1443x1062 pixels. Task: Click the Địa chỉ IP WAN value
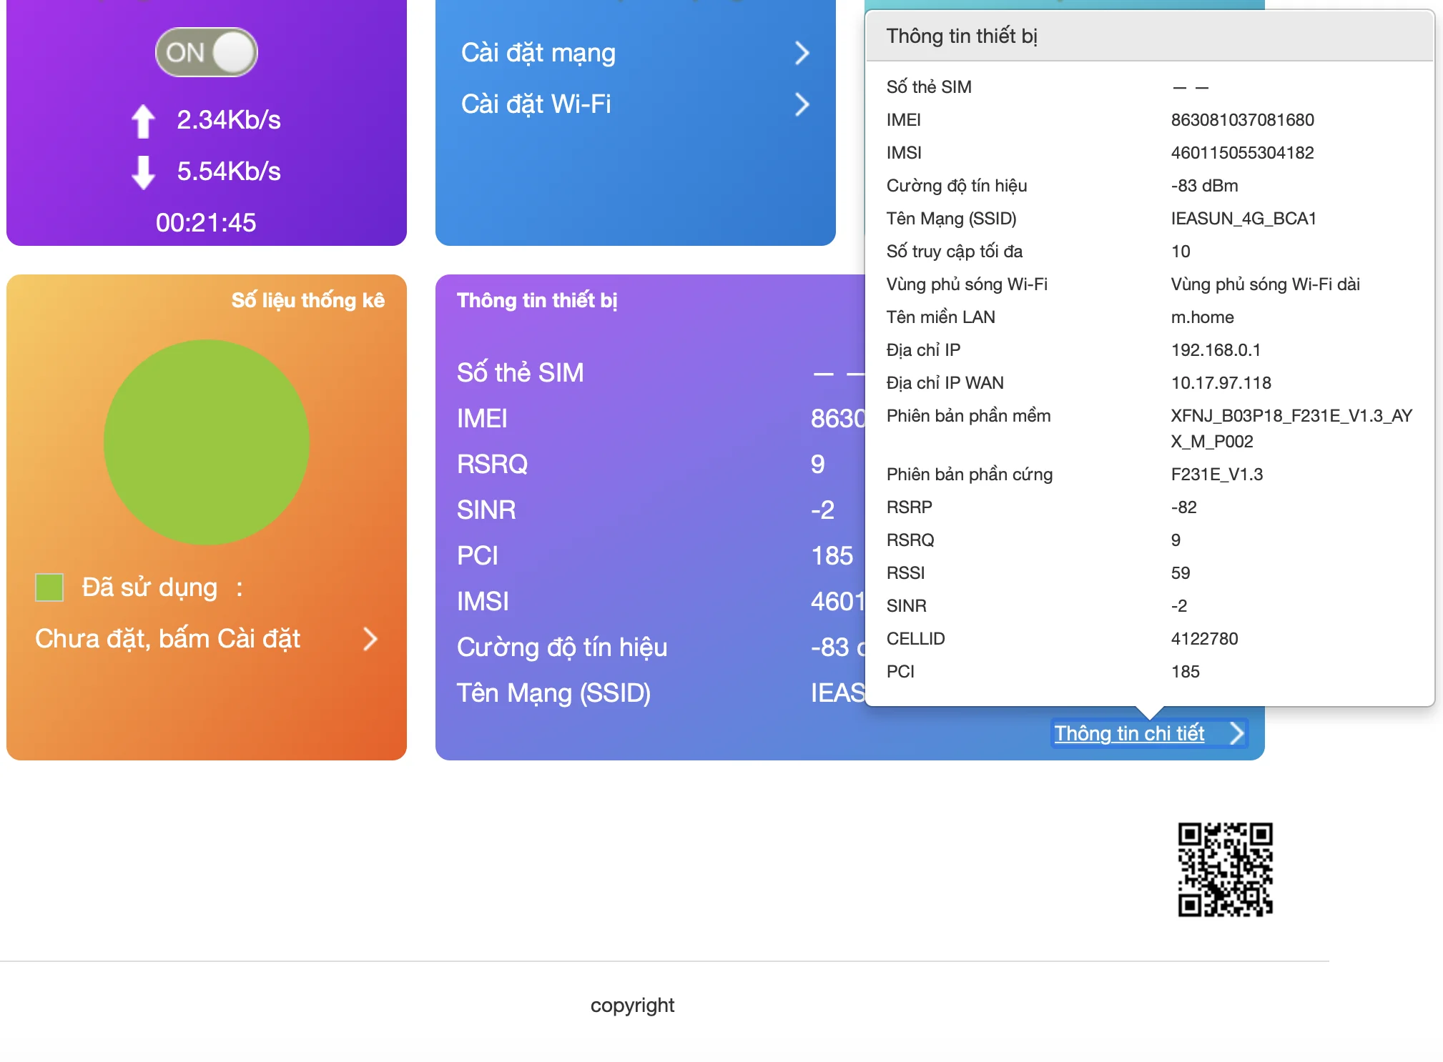(1221, 383)
